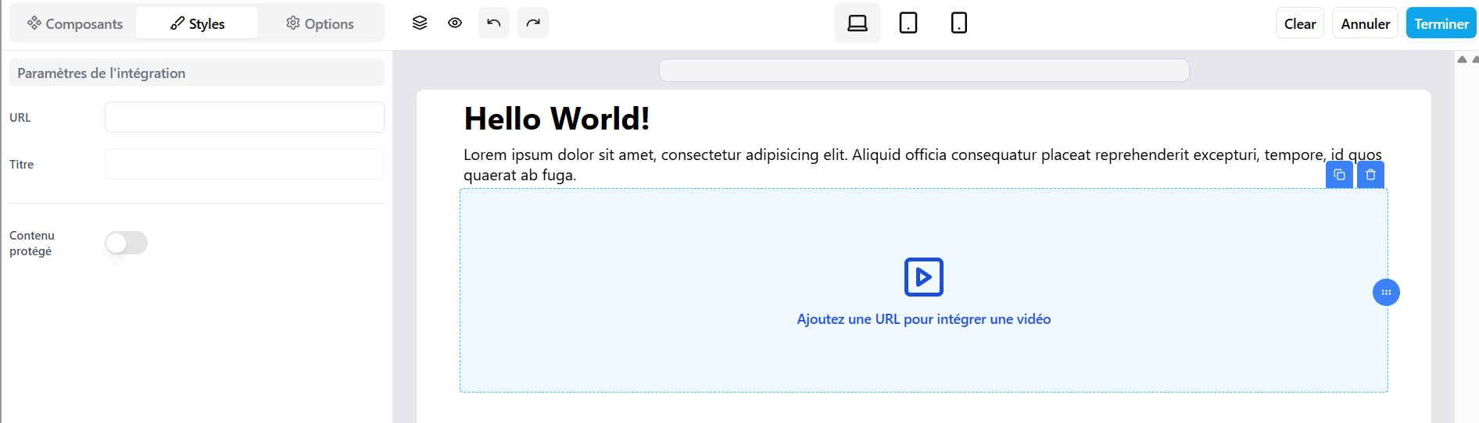Redo the last undone change
This screenshot has height=423, width=1479.
(533, 23)
